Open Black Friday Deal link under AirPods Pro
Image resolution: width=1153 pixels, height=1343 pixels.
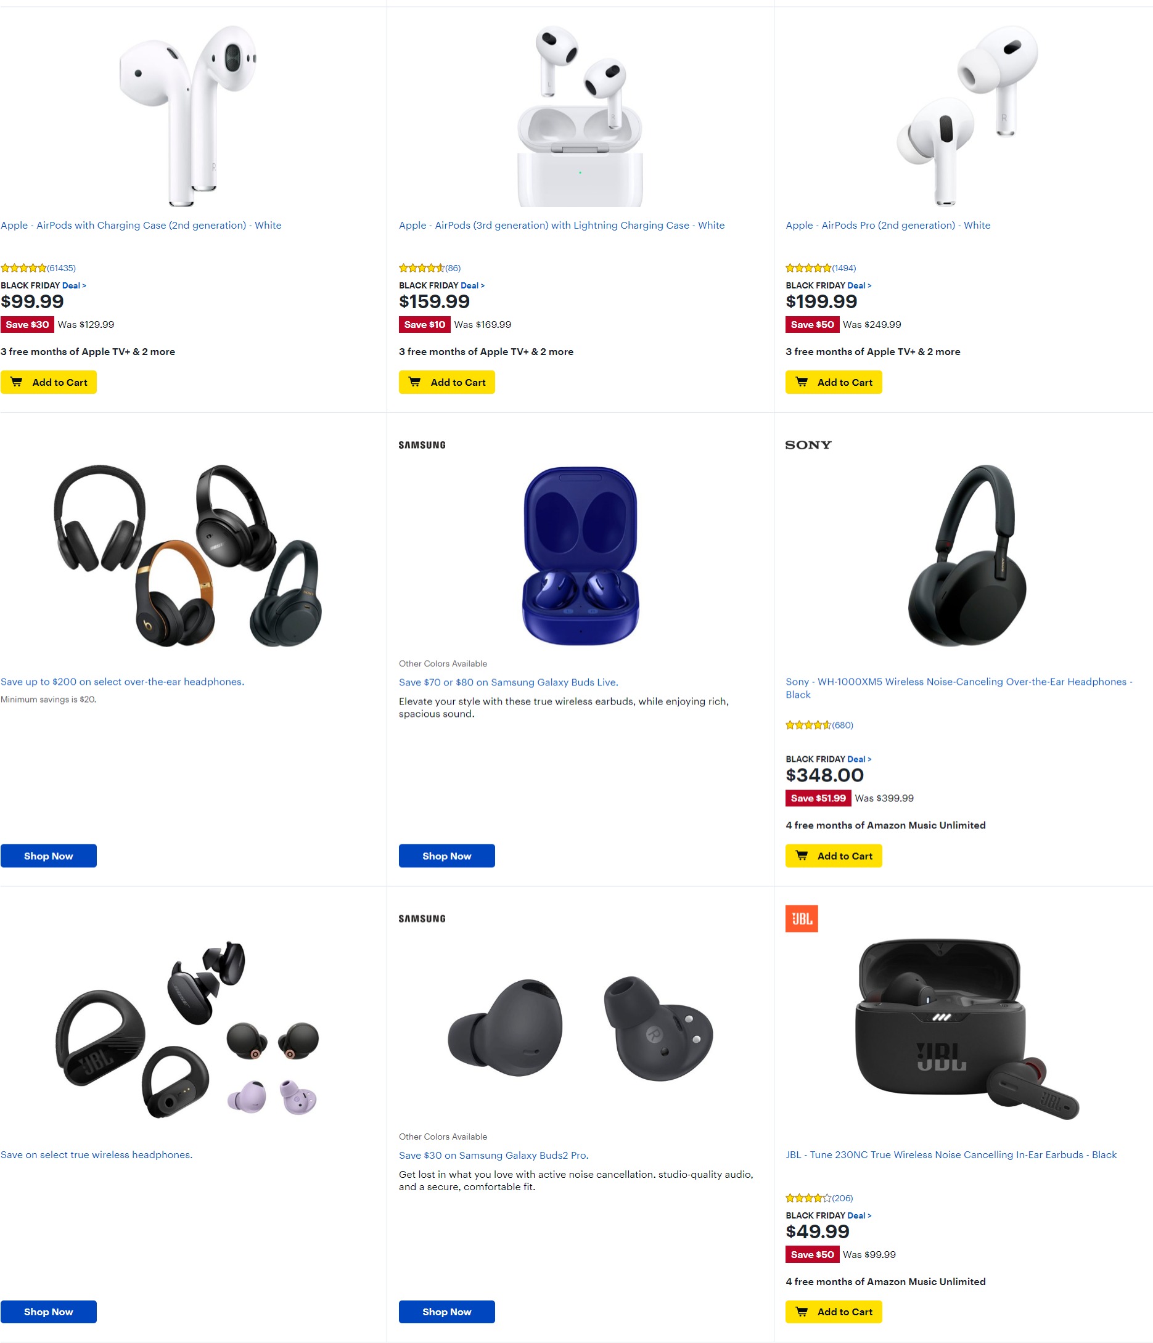[860, 285]
